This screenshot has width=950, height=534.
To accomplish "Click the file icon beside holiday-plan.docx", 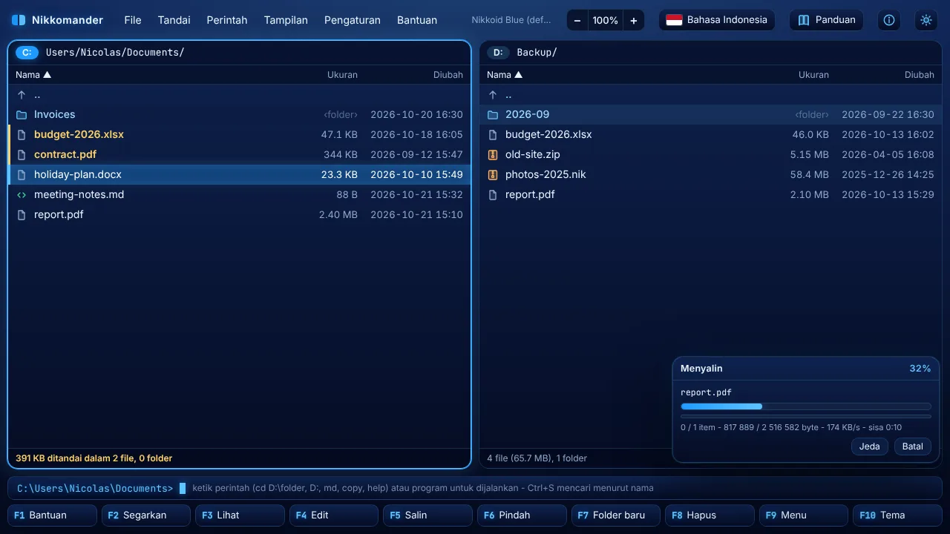I will coord(22,175).
